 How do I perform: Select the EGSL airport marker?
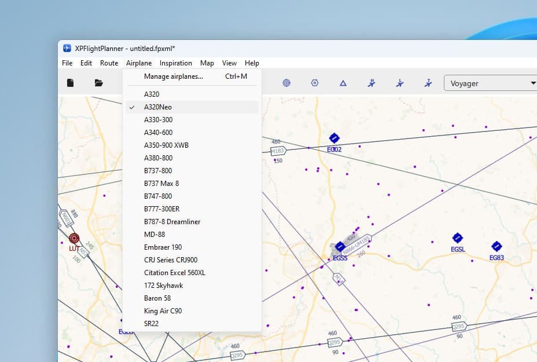point(458,237)
